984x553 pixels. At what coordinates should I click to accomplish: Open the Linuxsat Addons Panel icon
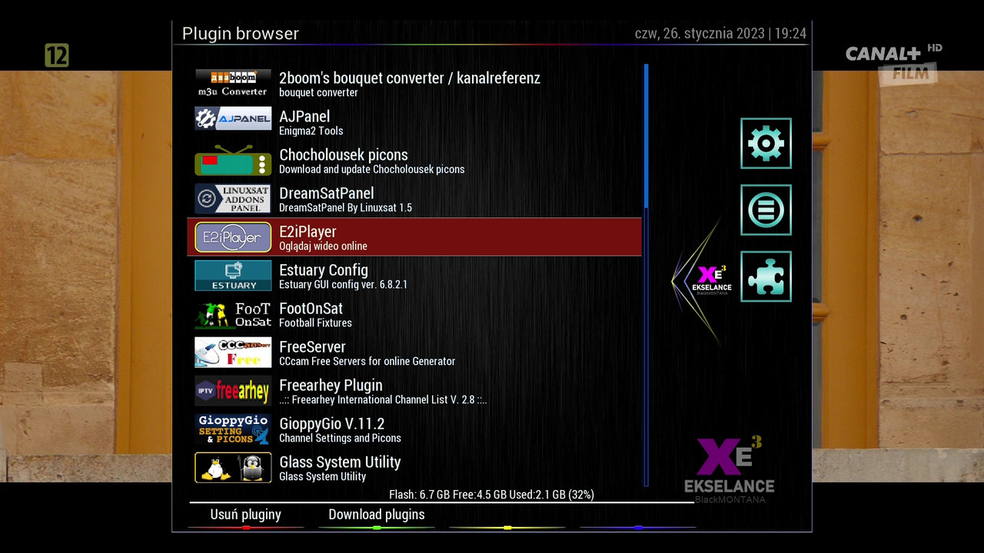pos(233,199)
